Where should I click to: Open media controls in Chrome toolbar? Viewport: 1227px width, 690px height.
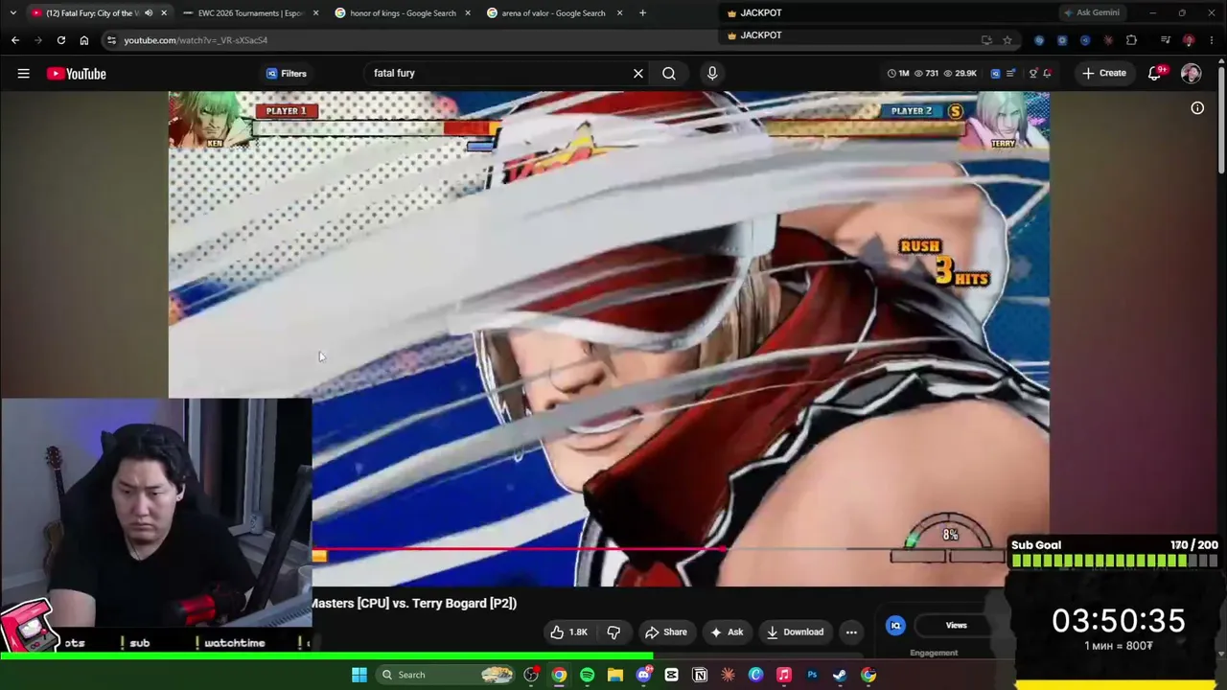coord(1166,40)
